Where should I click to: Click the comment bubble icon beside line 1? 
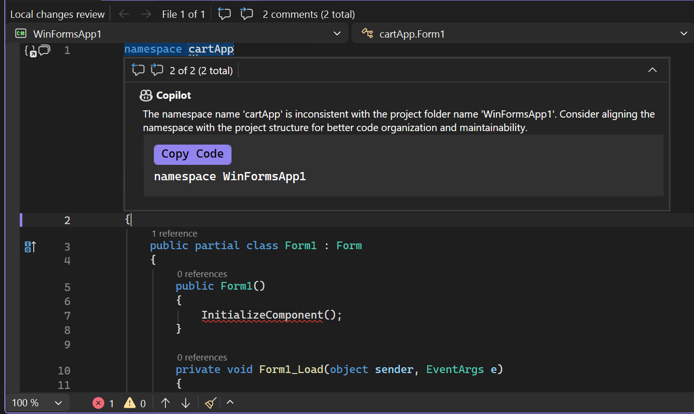coord(44,50)
